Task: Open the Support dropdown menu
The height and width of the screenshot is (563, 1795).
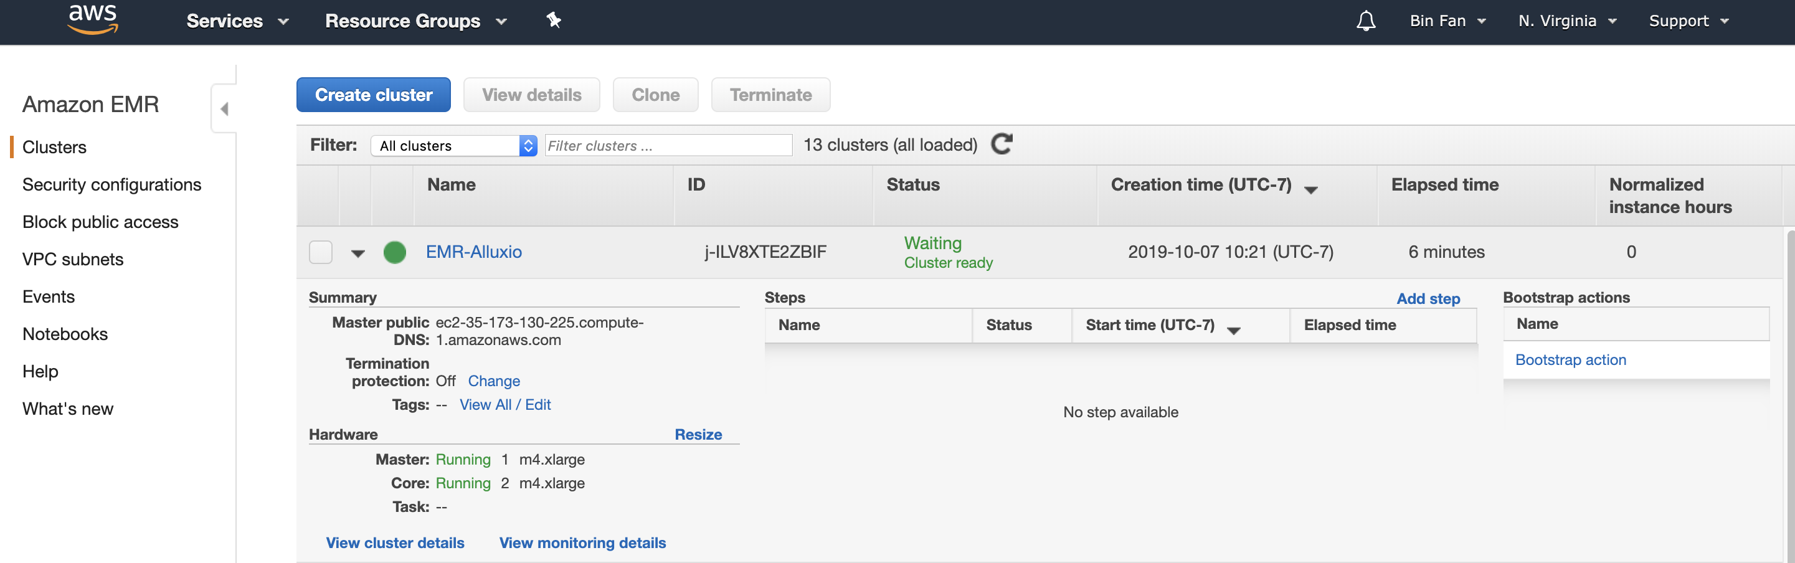Action: [1688, 21]
